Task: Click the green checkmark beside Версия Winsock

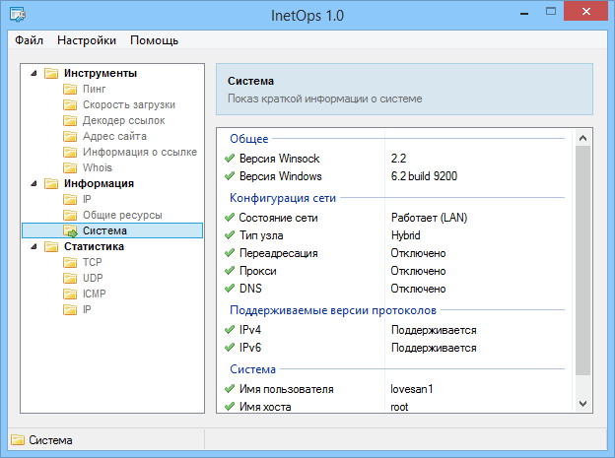Action: [230, 159]
